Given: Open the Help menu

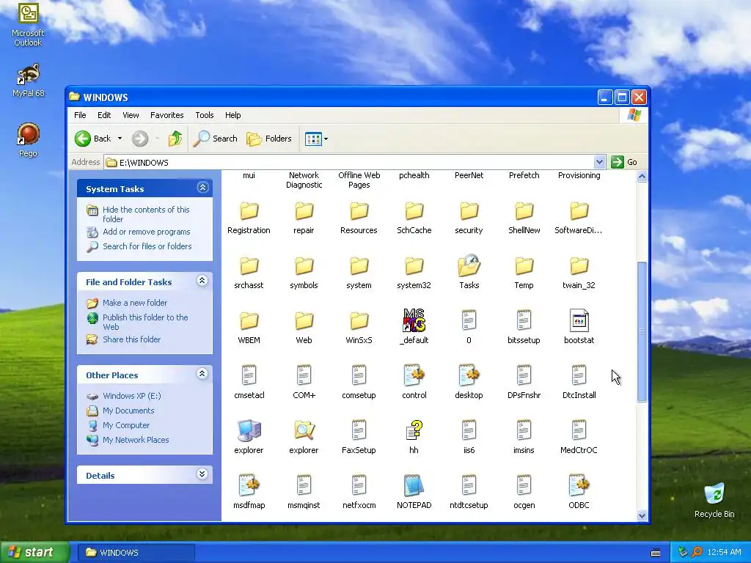Looking at the screenshot, I should (232, 115).
